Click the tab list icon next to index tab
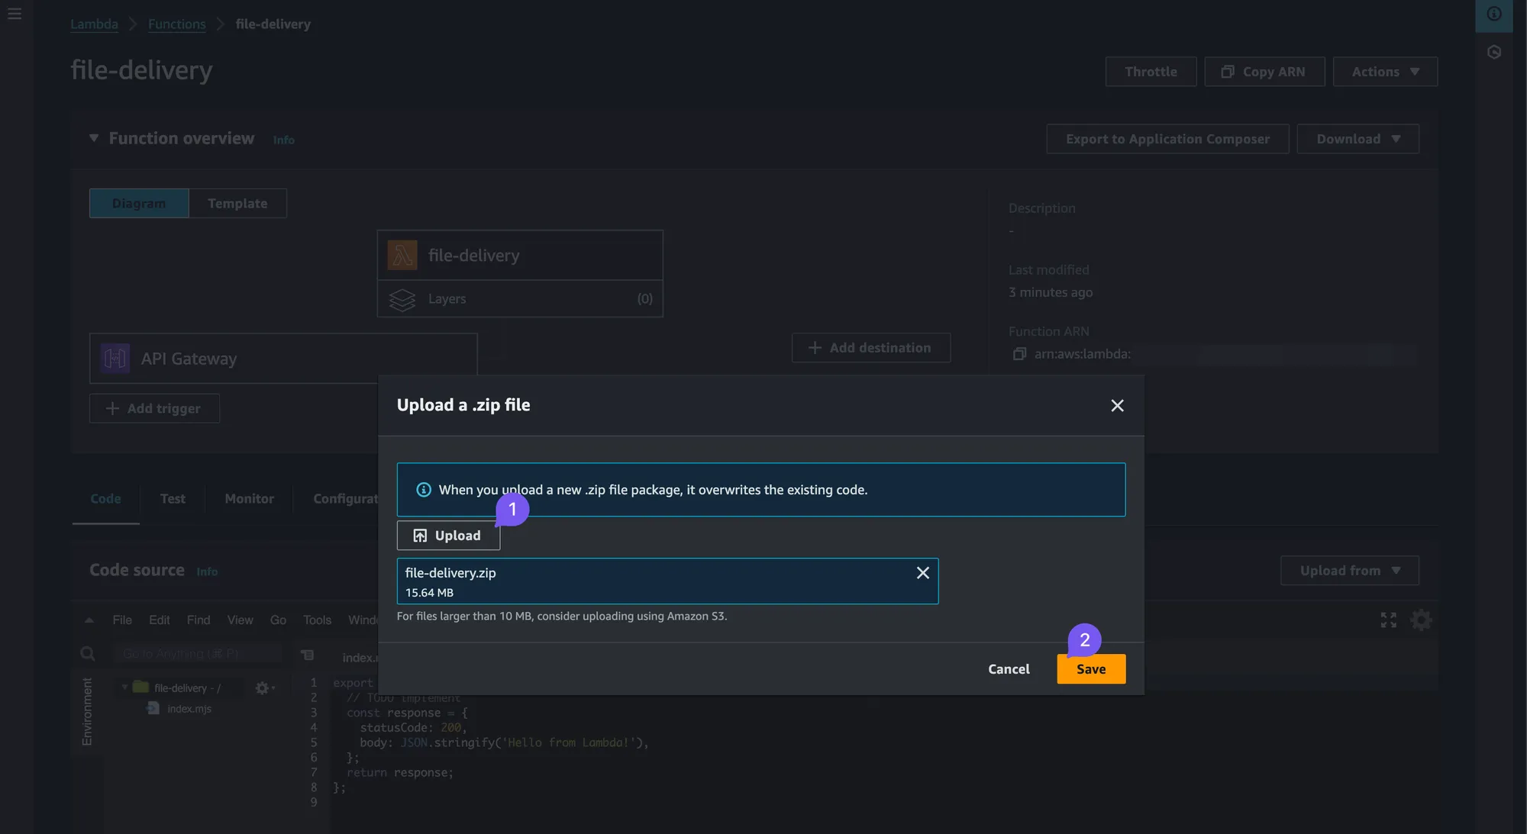Screen dimensions: 1527x834 pyautogui.click(x=308, y=655)
